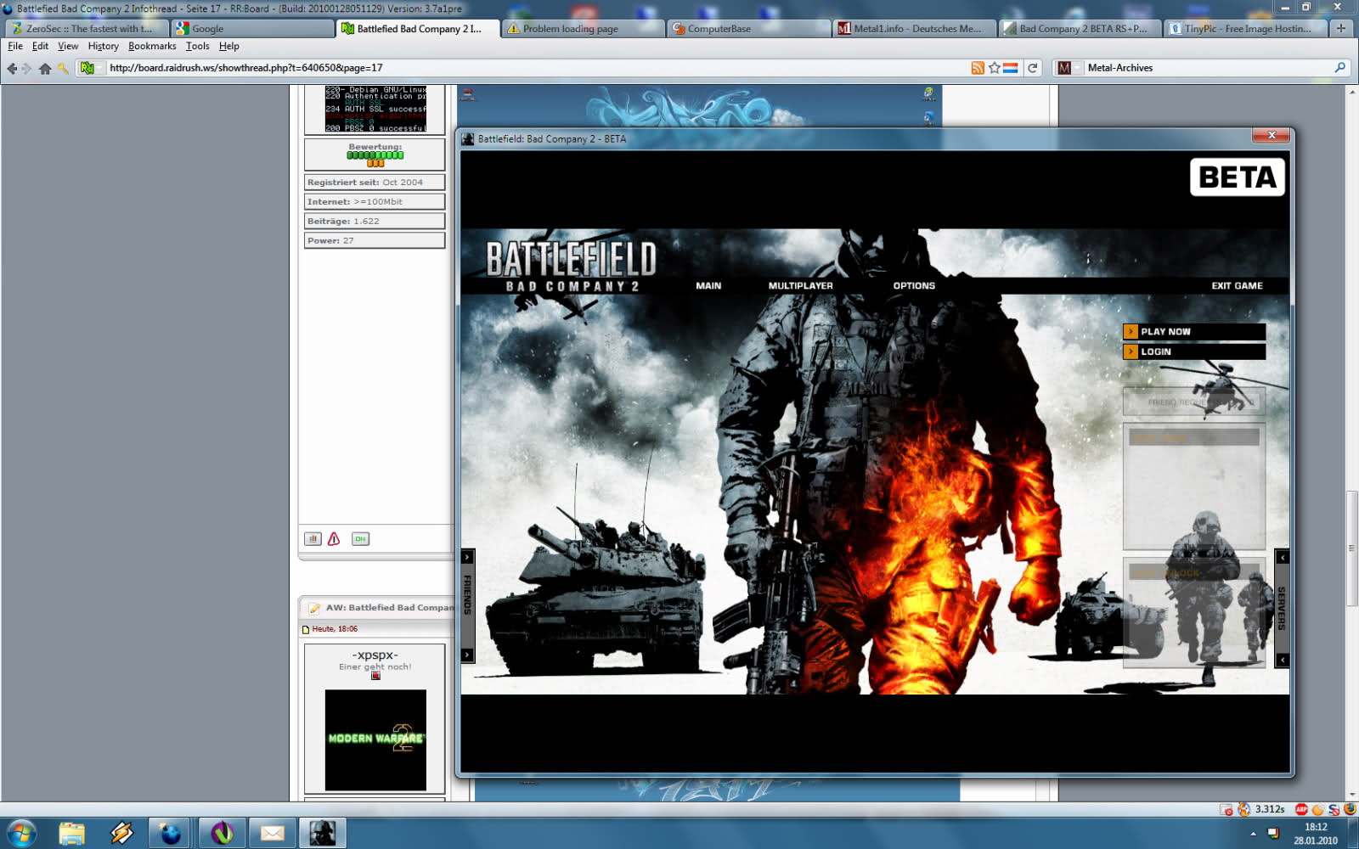Click the lower arrow on FRIENDS panel
The width and height of the screenshot is (1359, 849).
[467, 655]
